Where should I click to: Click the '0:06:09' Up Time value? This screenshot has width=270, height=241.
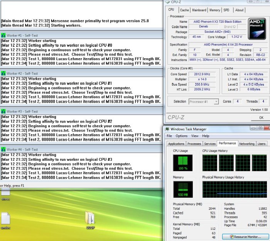pos(261,221)
